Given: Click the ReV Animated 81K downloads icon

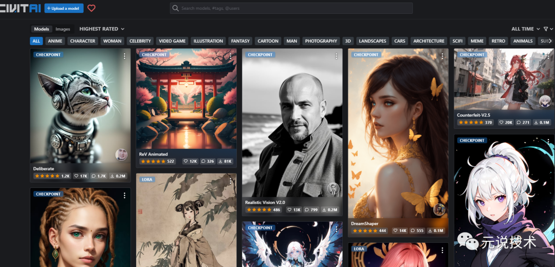Looking at the screenshot, I should (220, 161).
